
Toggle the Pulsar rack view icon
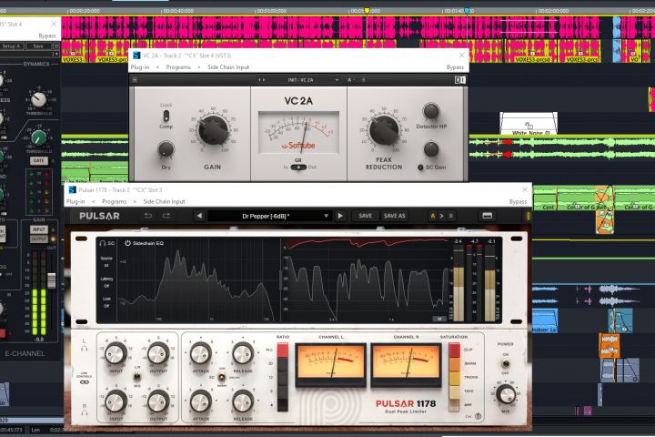[487, 216]
